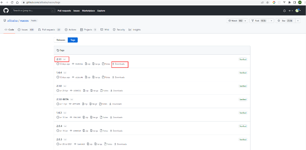Open commit 41859be of tag 2.1.1

(77, 64)
